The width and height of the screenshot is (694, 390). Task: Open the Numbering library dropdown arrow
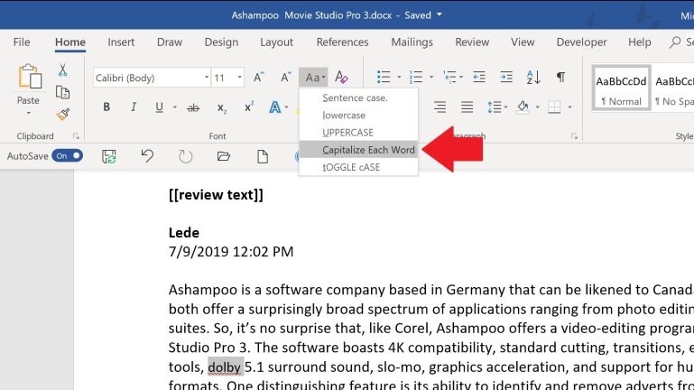tap(431, 77)
